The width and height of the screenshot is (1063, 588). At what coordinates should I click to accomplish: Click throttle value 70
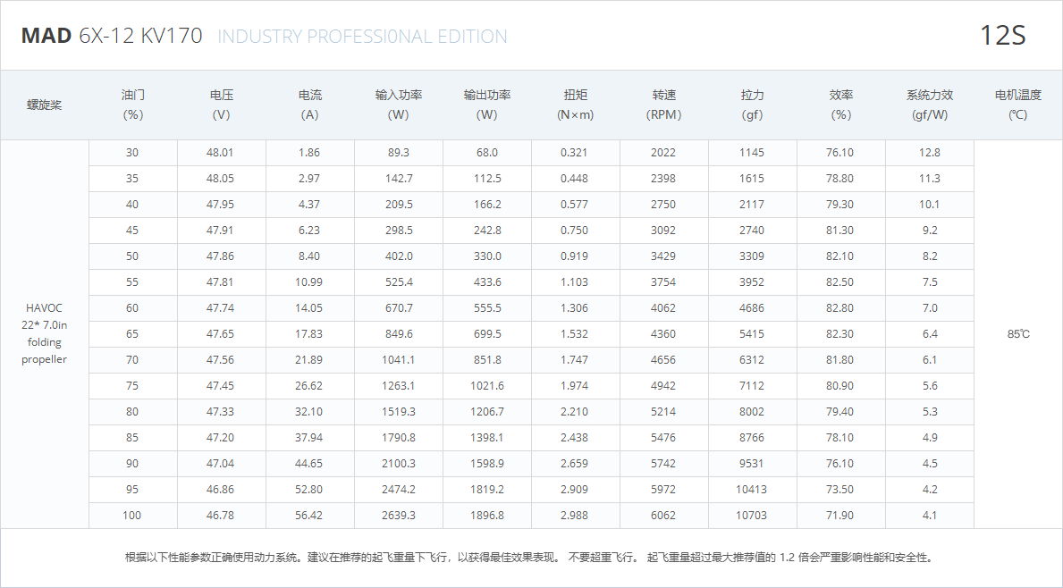(x=132, y=360)
